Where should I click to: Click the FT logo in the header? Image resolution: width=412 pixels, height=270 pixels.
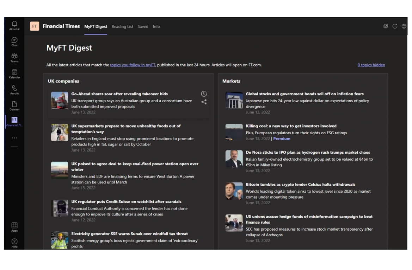tap(35, 26)
